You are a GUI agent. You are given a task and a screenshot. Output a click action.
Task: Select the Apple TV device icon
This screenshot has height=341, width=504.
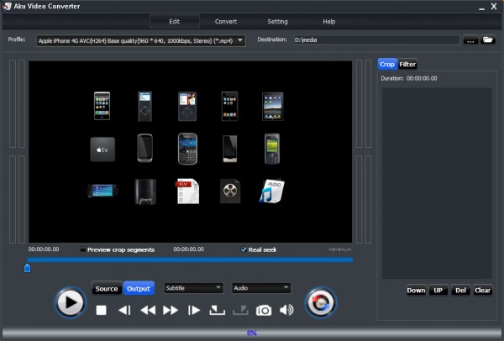point(101,149)
